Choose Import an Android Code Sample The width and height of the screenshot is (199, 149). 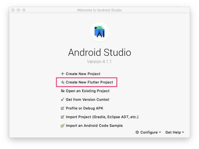click(94, 125)
